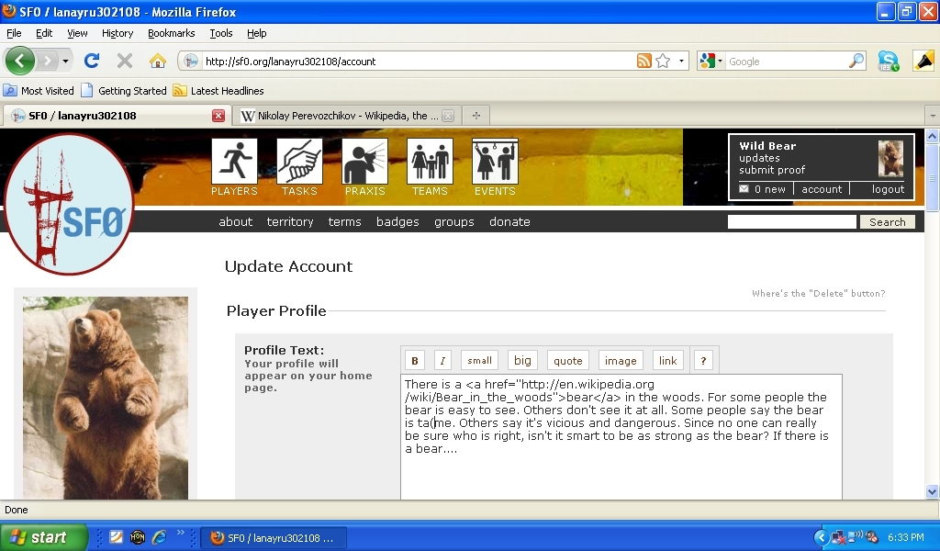
Task: Bookmark page with the star icon
Action: (663, 62)
